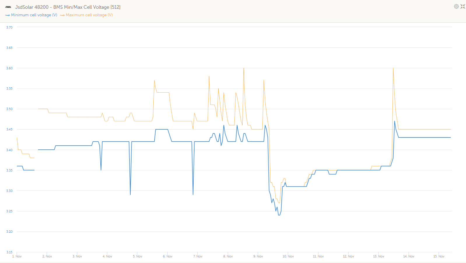Click the 3.50 y-axis label

(9, 109)
